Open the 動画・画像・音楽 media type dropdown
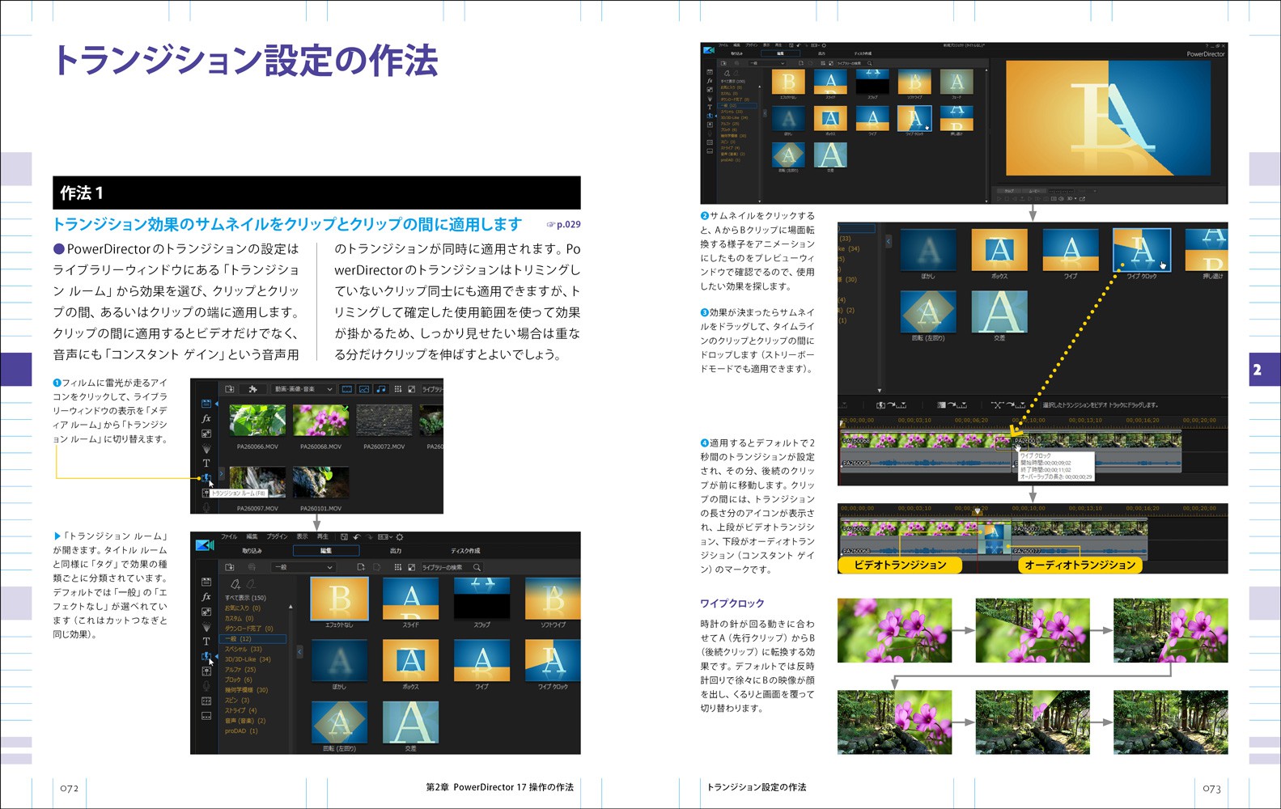The height and width of the screenshot is (809, 1281). pos(303,389)
